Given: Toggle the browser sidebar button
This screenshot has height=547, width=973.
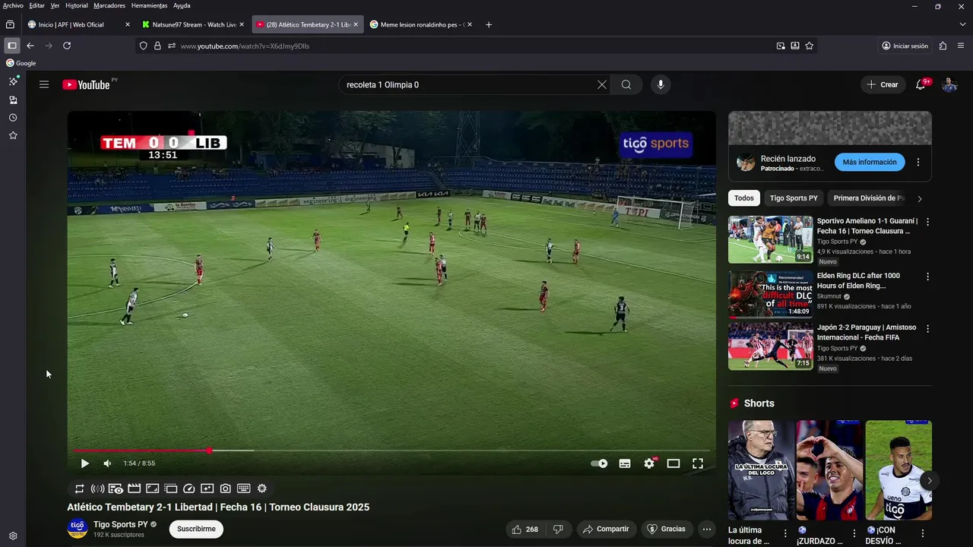Looking at the screenshot, I should tap(12, 46).
